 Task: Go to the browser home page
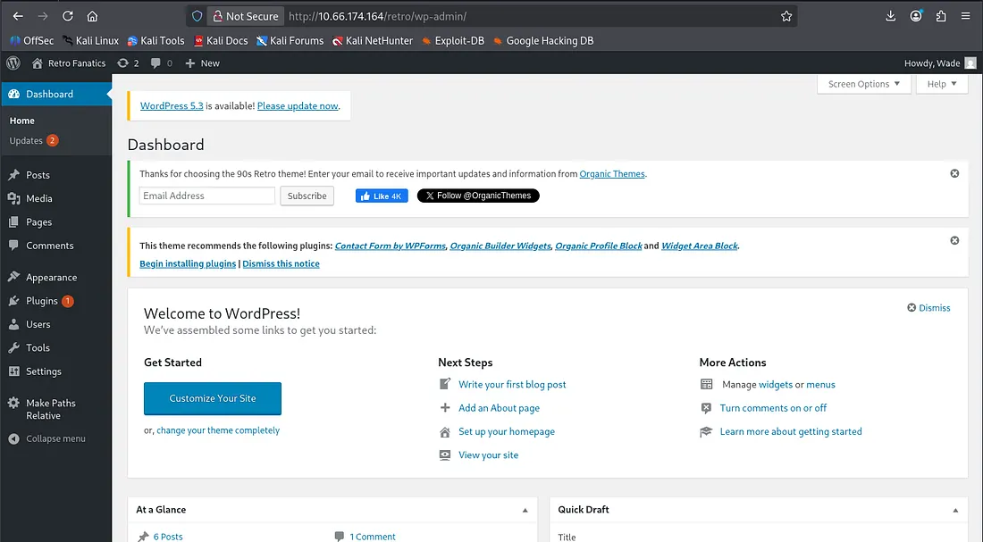coord(93,16)
